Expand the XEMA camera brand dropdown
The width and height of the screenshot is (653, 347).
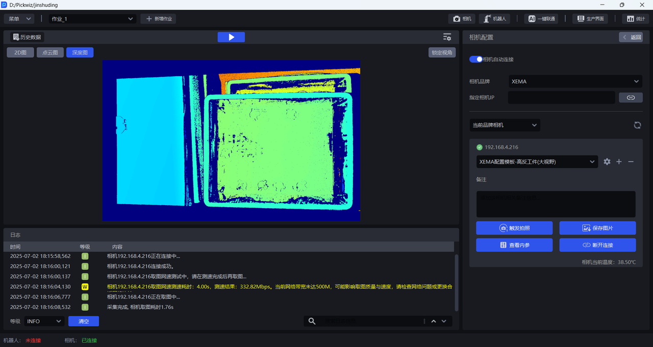575,81
